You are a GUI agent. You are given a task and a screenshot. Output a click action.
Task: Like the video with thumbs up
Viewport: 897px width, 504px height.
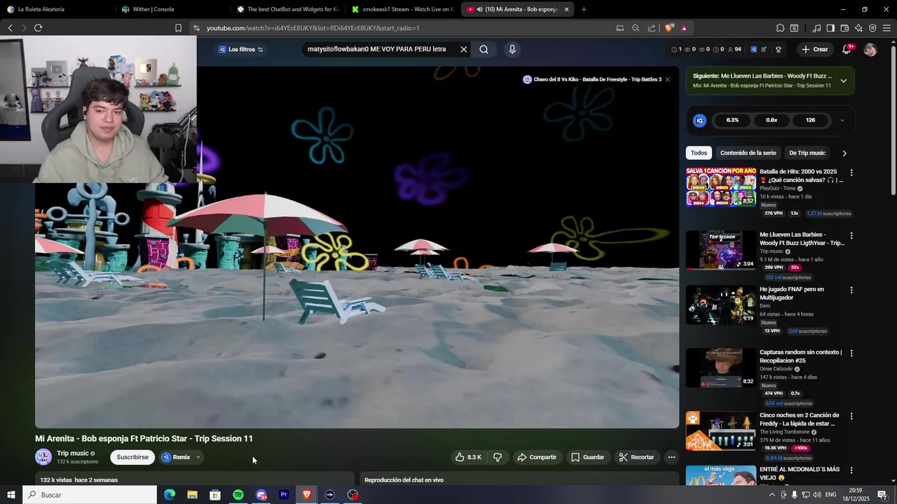pos(468,457)
